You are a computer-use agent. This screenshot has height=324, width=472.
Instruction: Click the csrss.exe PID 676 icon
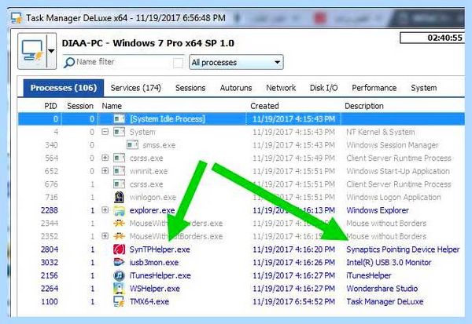point(119,184)
